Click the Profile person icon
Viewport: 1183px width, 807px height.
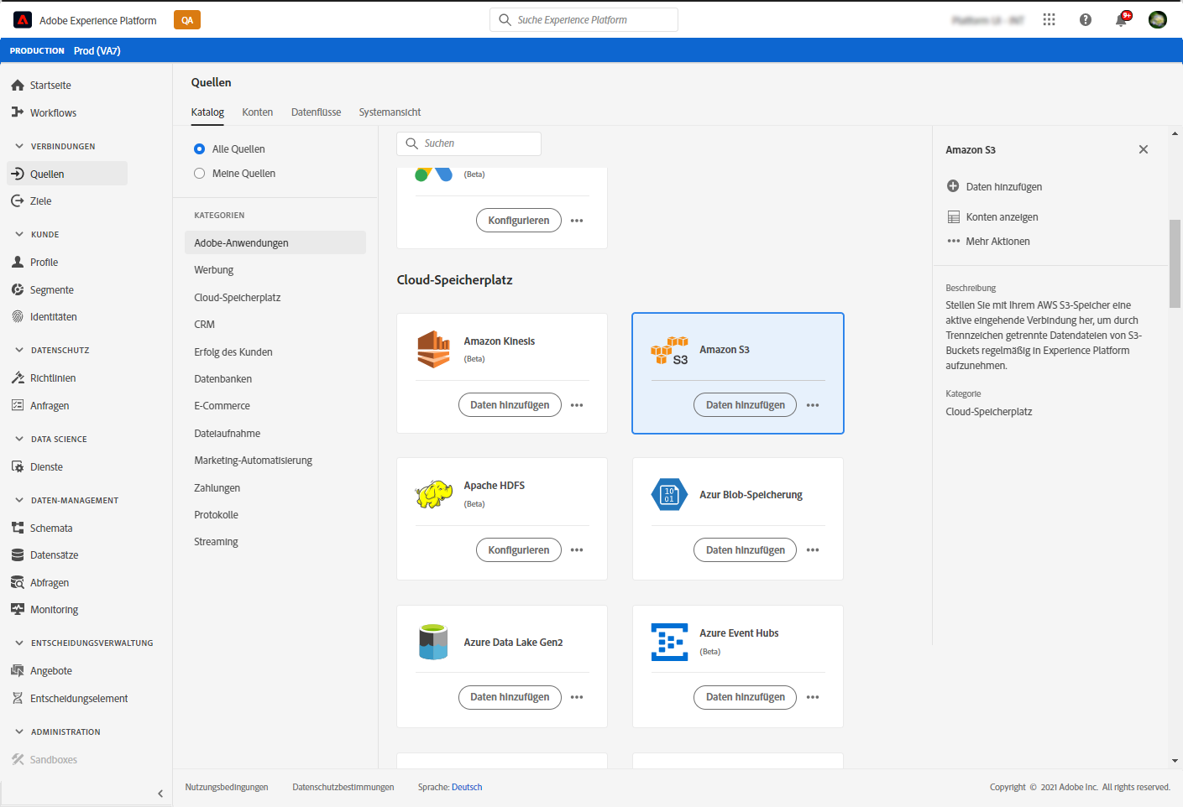pyautogui.click(x=18, y=262)
